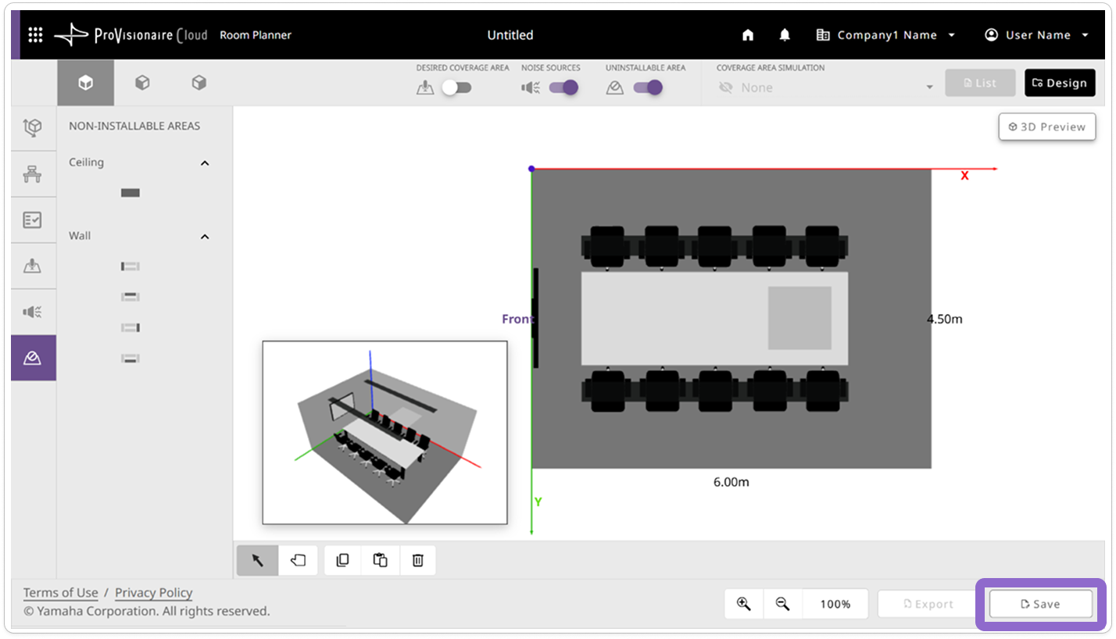1116x639 pixels.
Task: Click the ProVisionaire Cloud logo
Action: (131, 35)
